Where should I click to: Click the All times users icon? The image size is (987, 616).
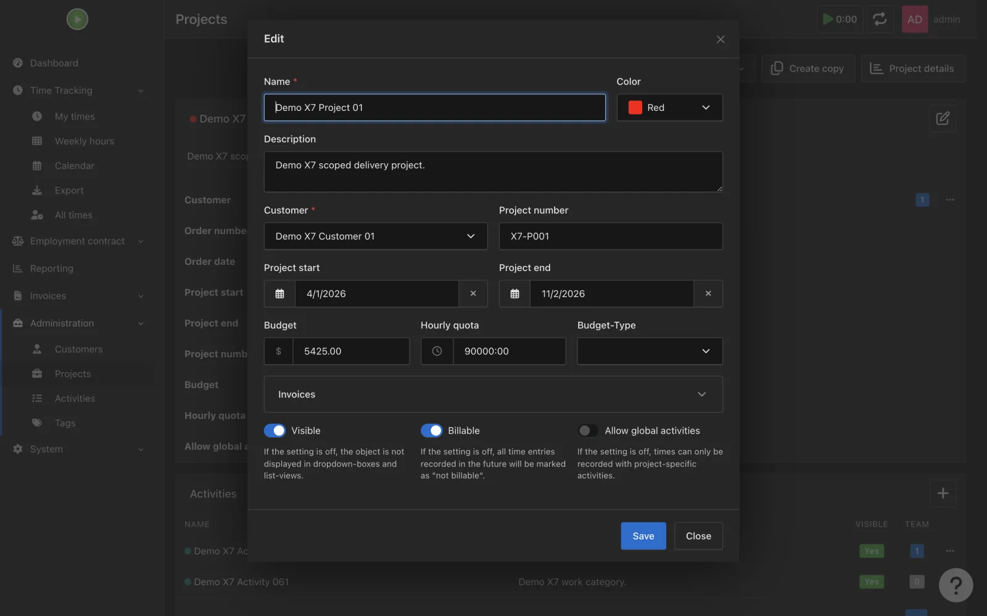point(37,215)
